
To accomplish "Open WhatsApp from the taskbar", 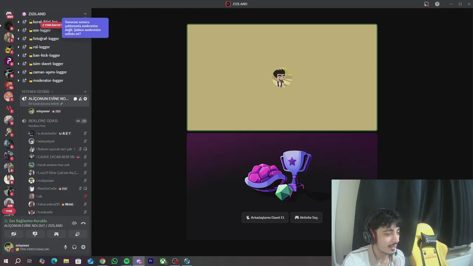I will 115,261.
